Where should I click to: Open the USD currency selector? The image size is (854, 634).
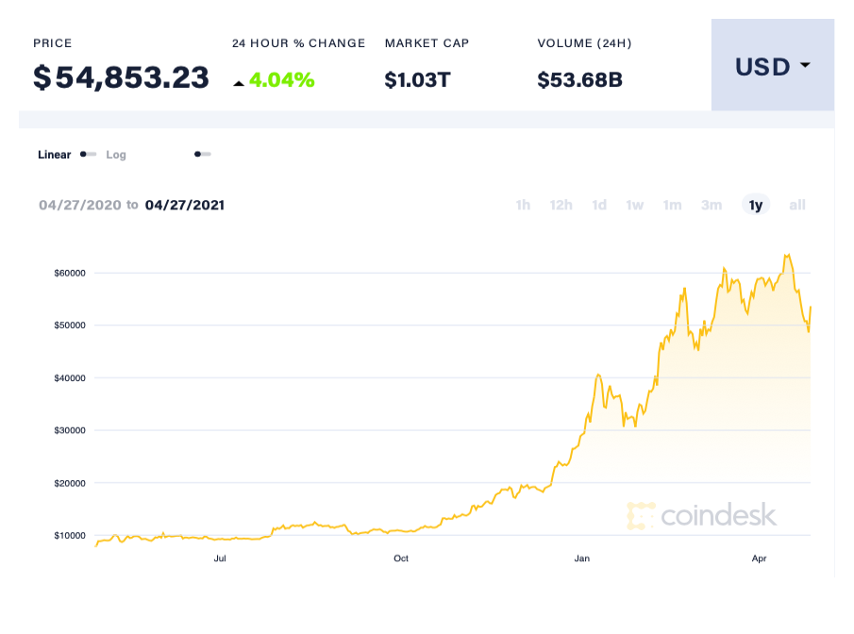(x=772, y=66)
